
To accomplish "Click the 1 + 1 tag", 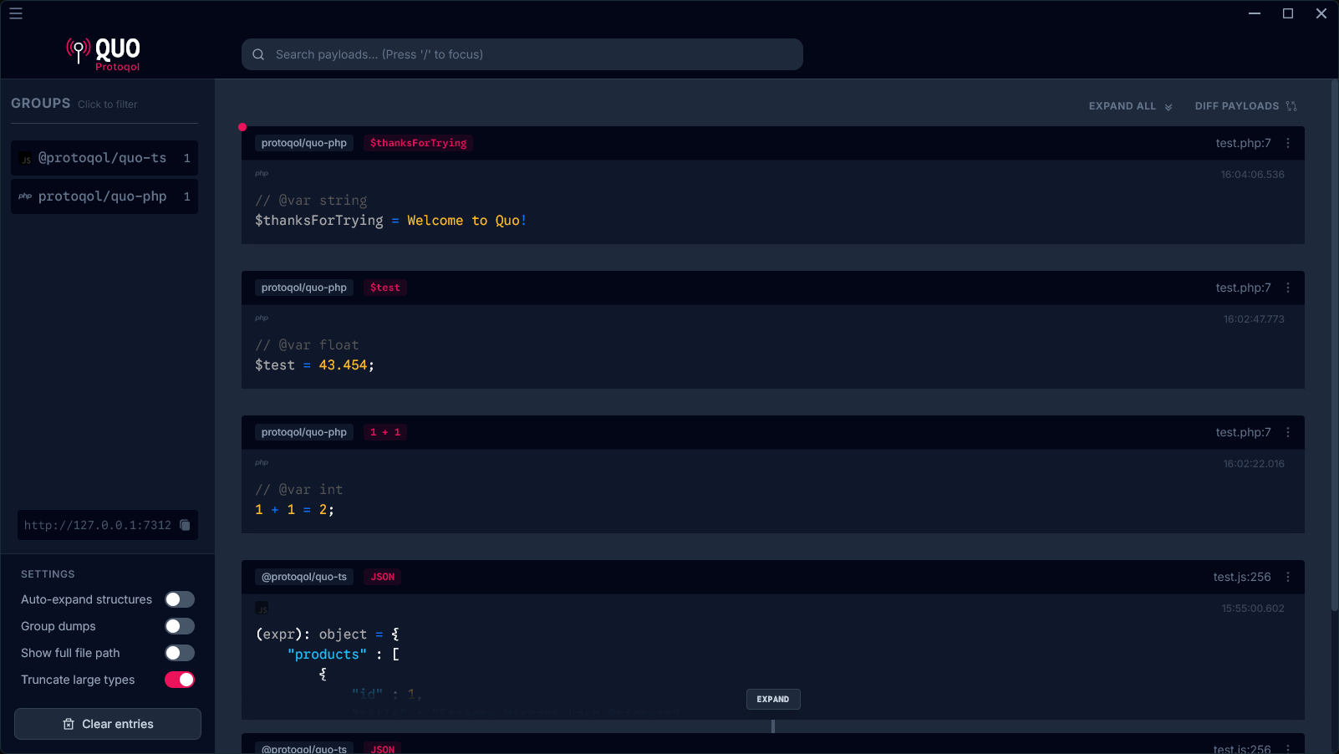I will coord(385,432).
